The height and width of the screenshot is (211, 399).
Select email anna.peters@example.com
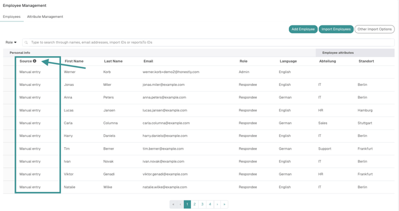coord(164,97)
